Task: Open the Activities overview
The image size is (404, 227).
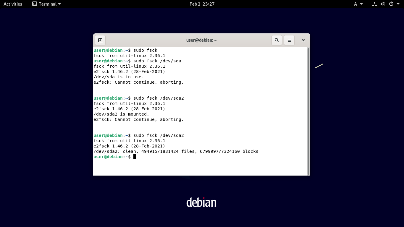Action: tap(13, 4)
